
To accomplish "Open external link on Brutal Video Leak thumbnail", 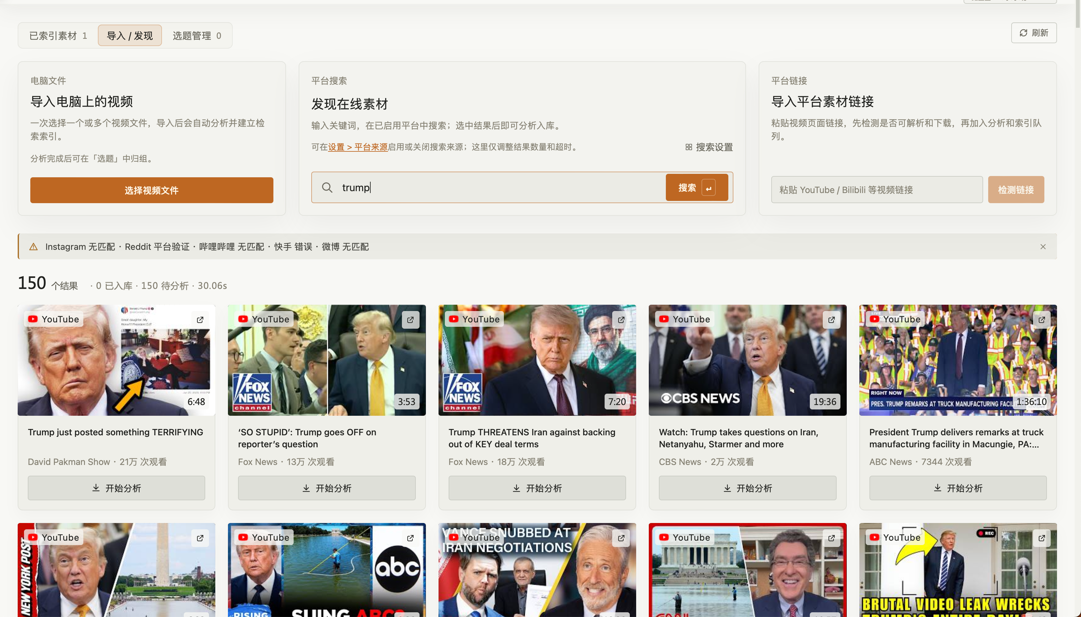I will [1042, 538].
